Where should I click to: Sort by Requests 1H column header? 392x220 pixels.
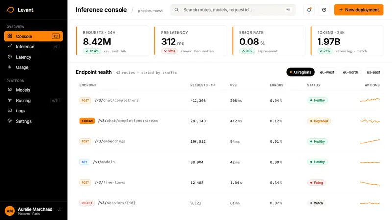(x=202, y=85)
